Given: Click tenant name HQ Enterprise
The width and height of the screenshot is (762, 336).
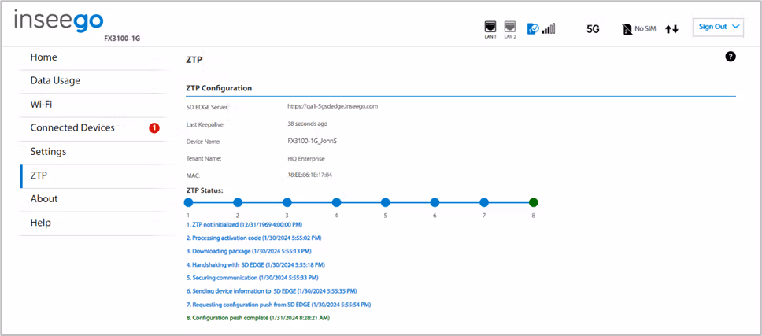Looking at the screenshot, I should tap(306, 159).
